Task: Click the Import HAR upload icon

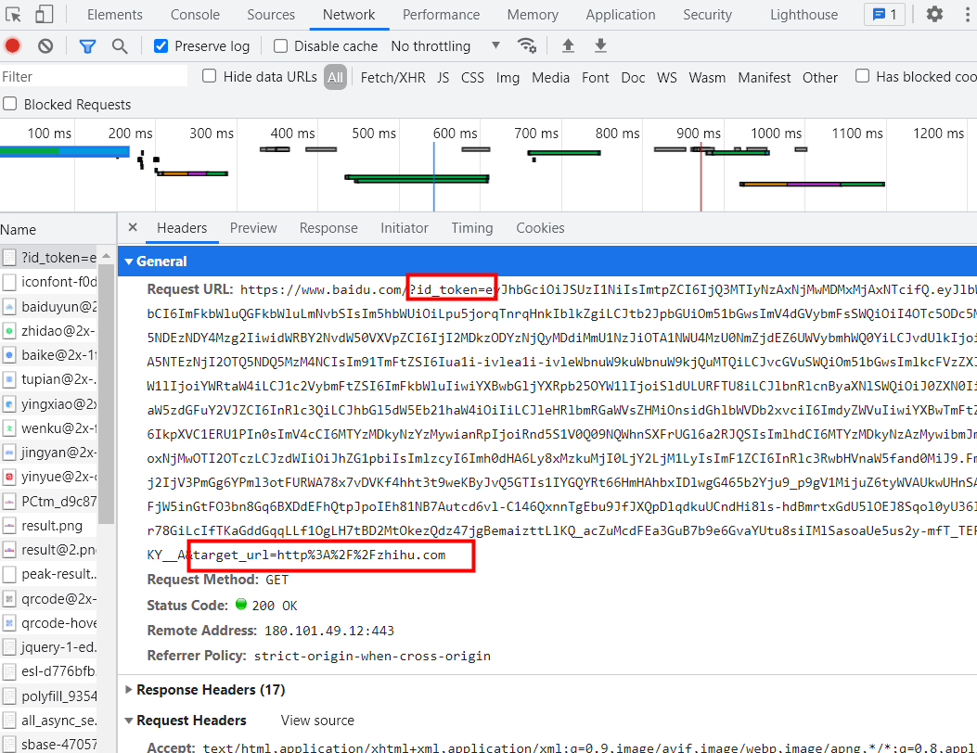Action: point(568,46)
